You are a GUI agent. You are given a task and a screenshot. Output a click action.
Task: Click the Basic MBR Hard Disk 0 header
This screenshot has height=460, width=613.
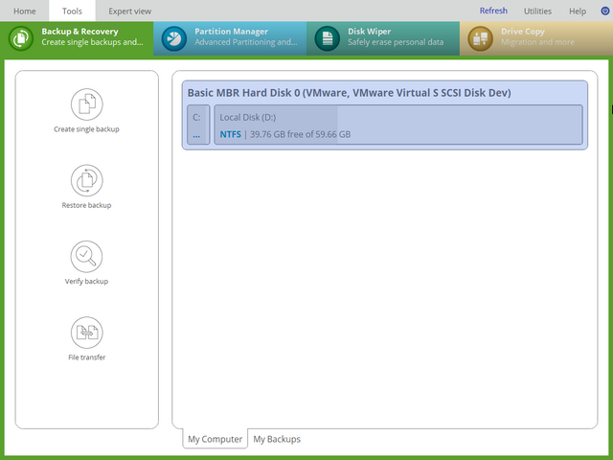click(349, 93)
